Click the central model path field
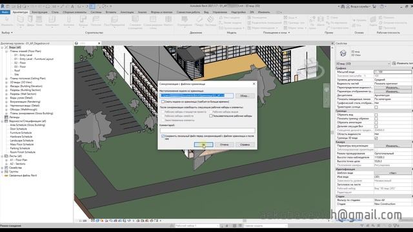The width and height of the screenshot is (413, 232). pyautogui.click(x=196, y=95)
